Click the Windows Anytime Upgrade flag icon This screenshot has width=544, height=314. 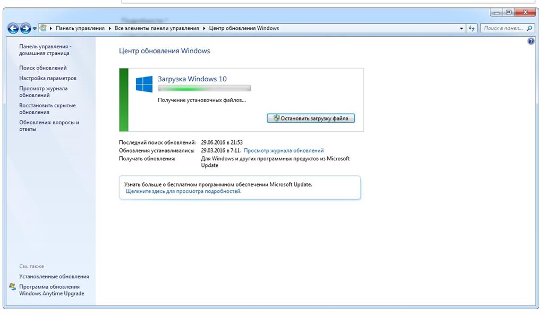[13, 286]
